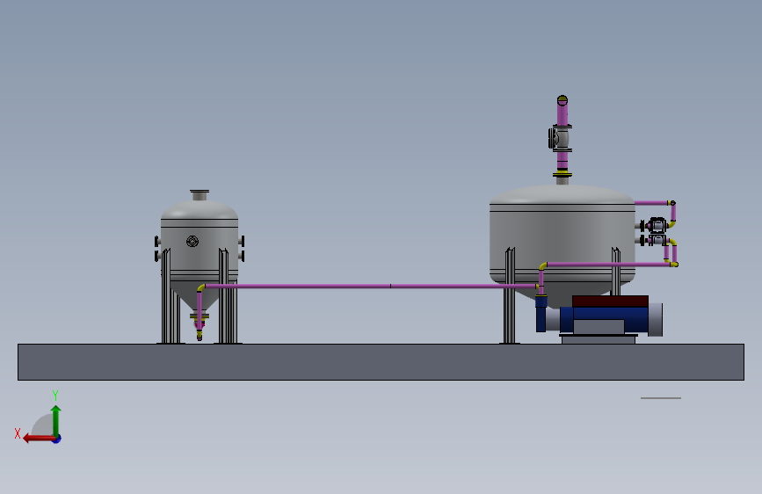Select the circular port on the left tank
This screenshot has height=494, width=762.
192,241
